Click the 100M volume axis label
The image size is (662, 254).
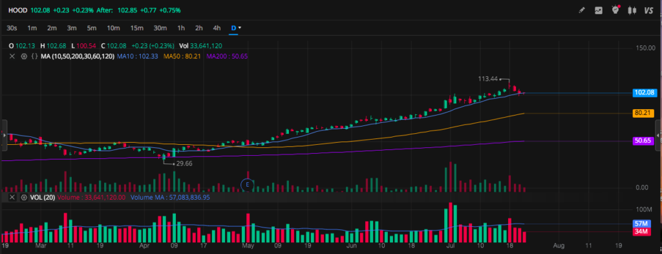click(645, 209)
